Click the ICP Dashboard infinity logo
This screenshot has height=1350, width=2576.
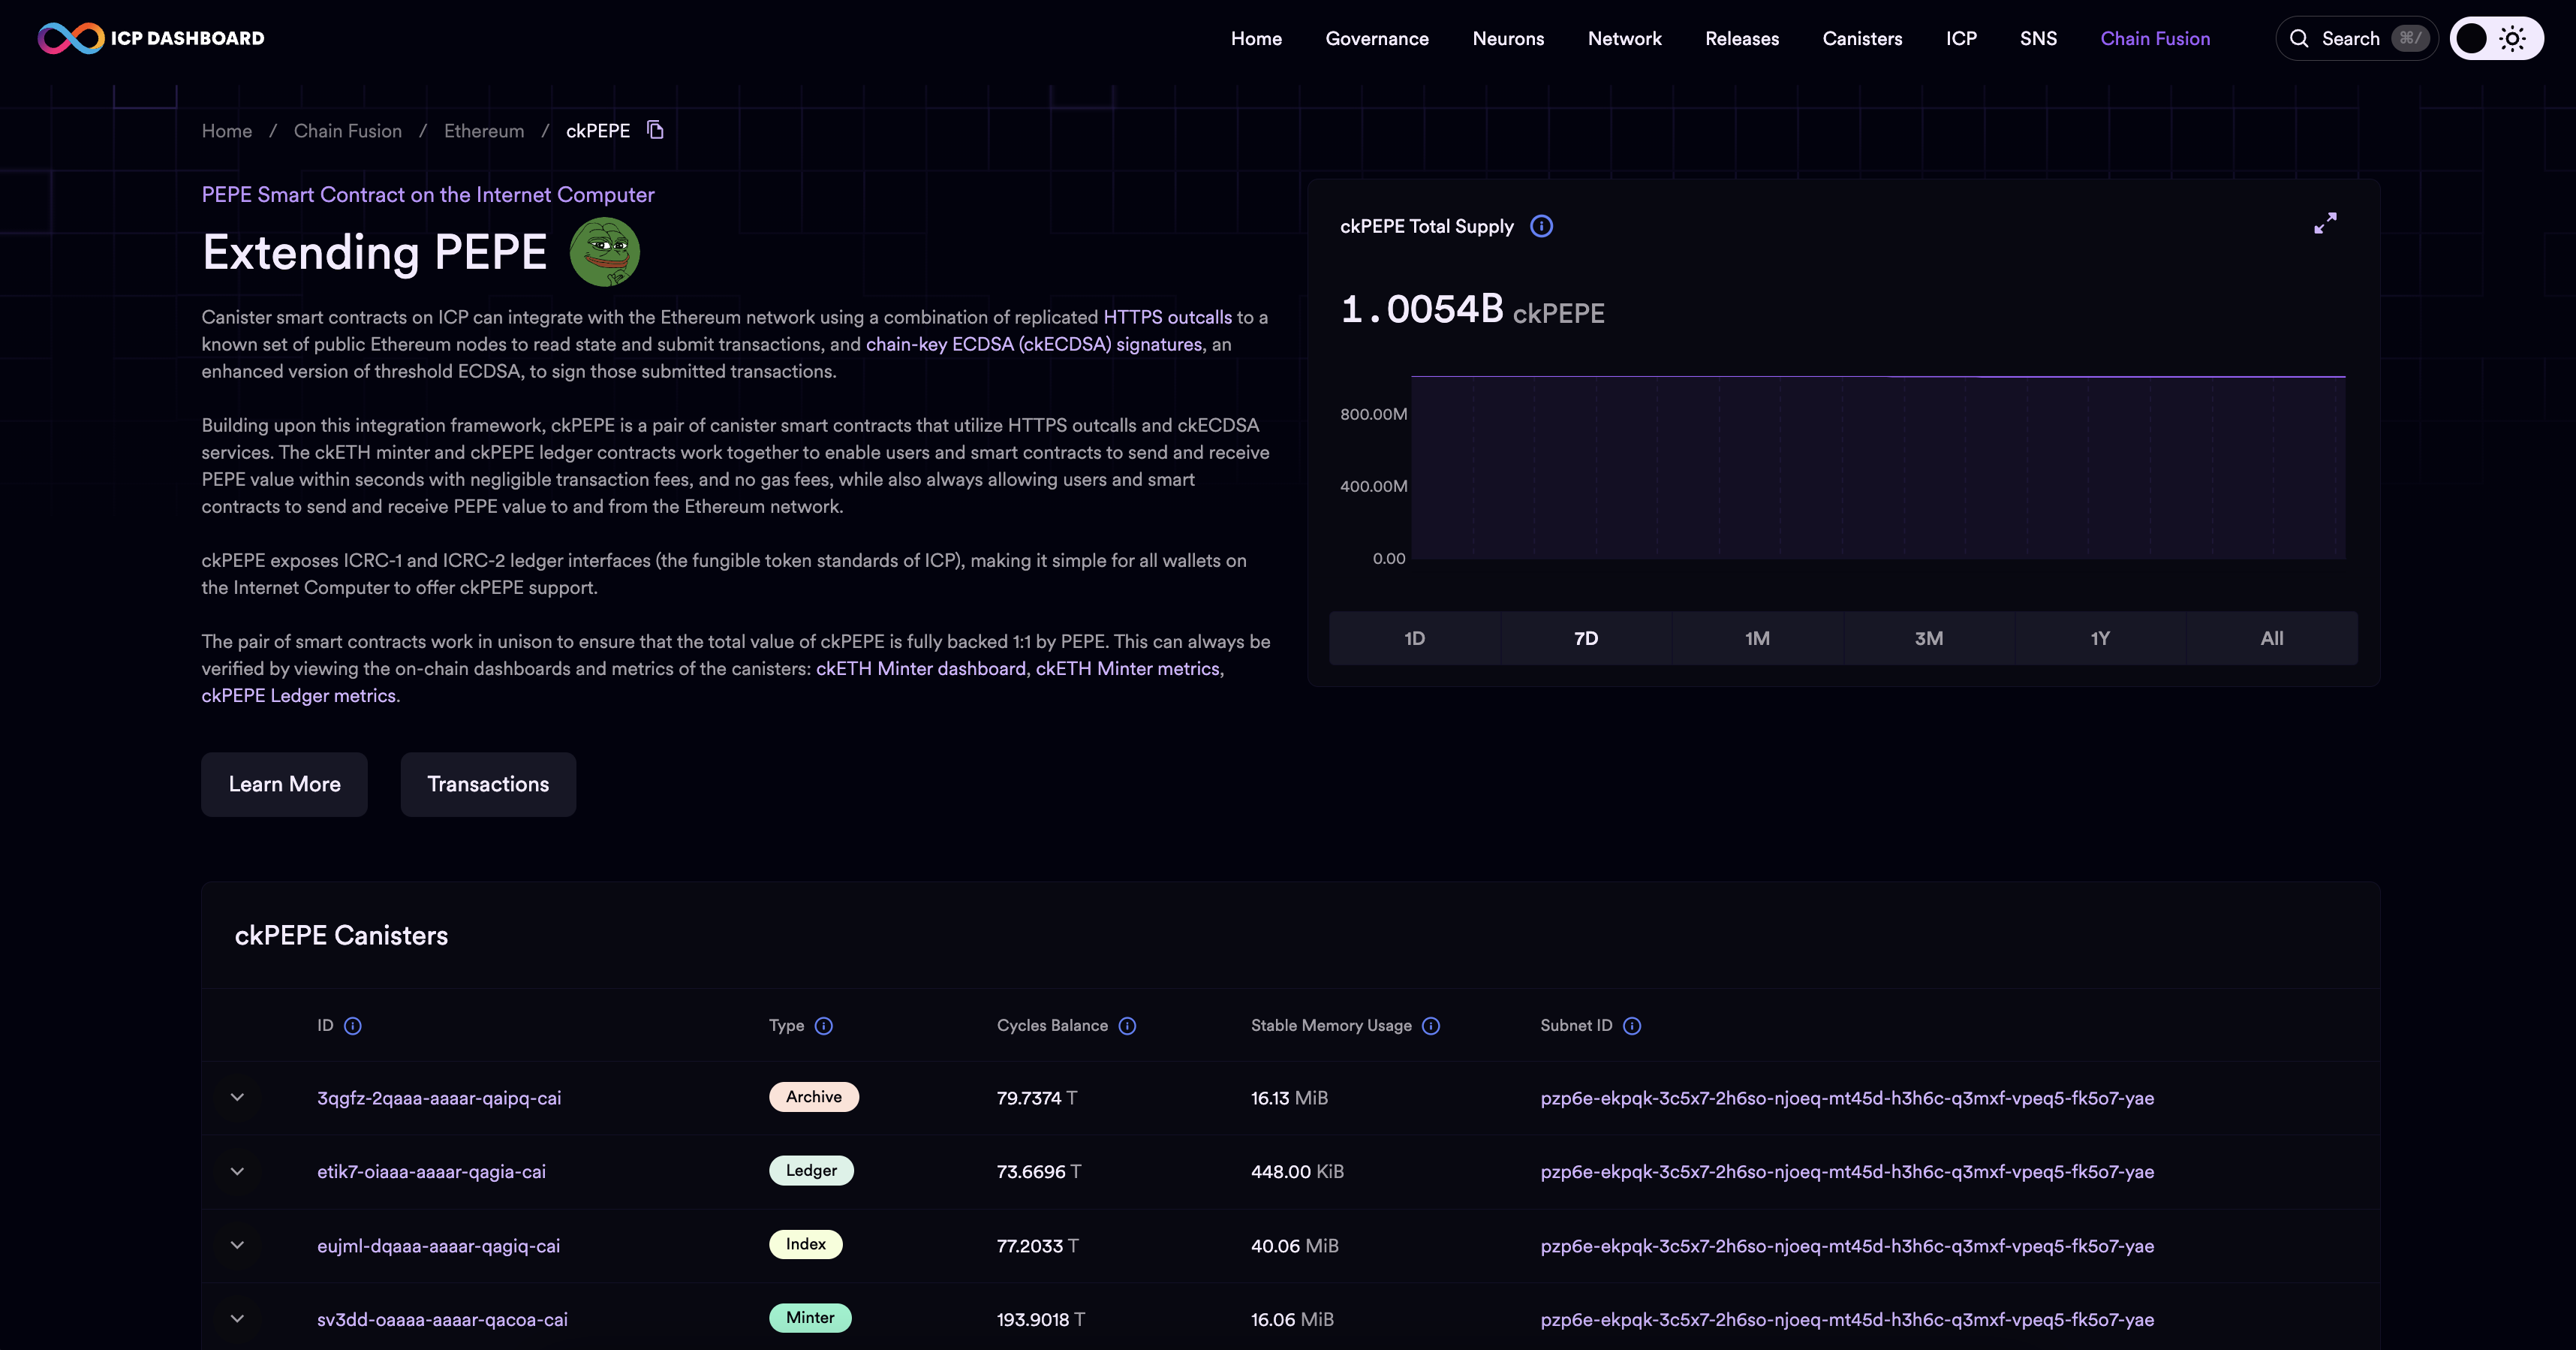tap(71, 38)
